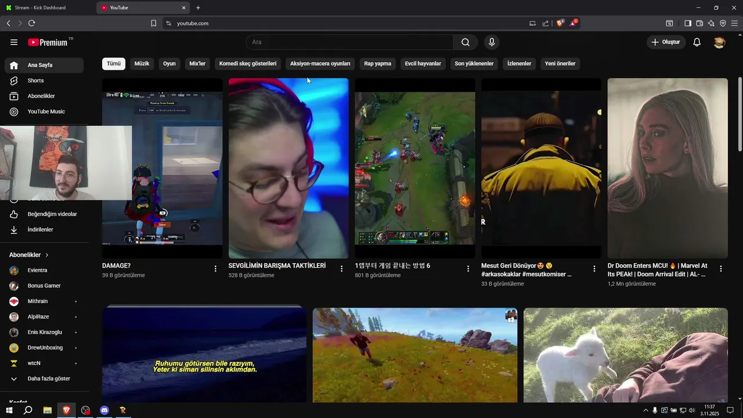743x418 pixels.
Task: Open the AlpiRaze channel
Action: [44, 317]
